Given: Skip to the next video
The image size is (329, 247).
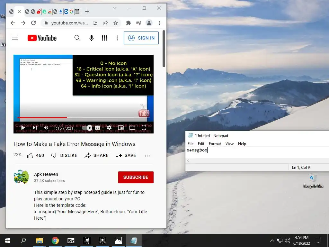Looking at the screenshot, I should pos(35,127).
